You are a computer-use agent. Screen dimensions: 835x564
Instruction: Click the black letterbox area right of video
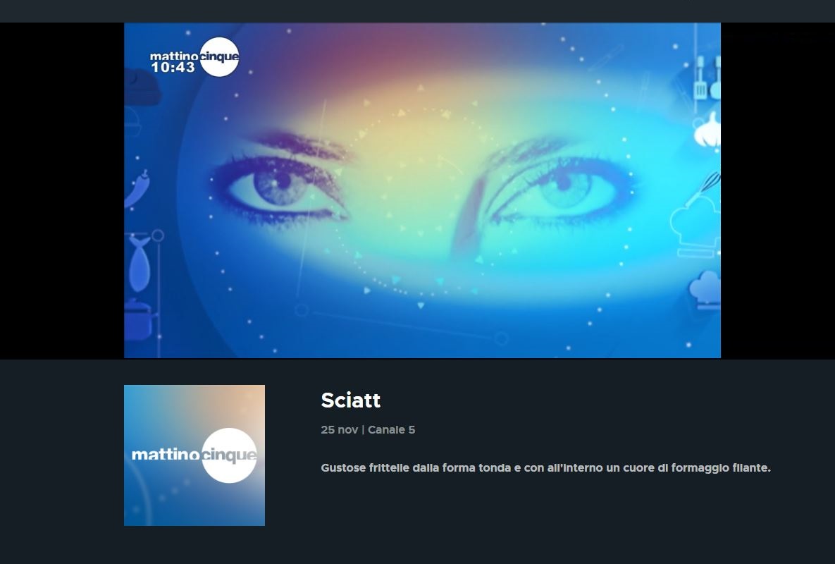point(778,190)
